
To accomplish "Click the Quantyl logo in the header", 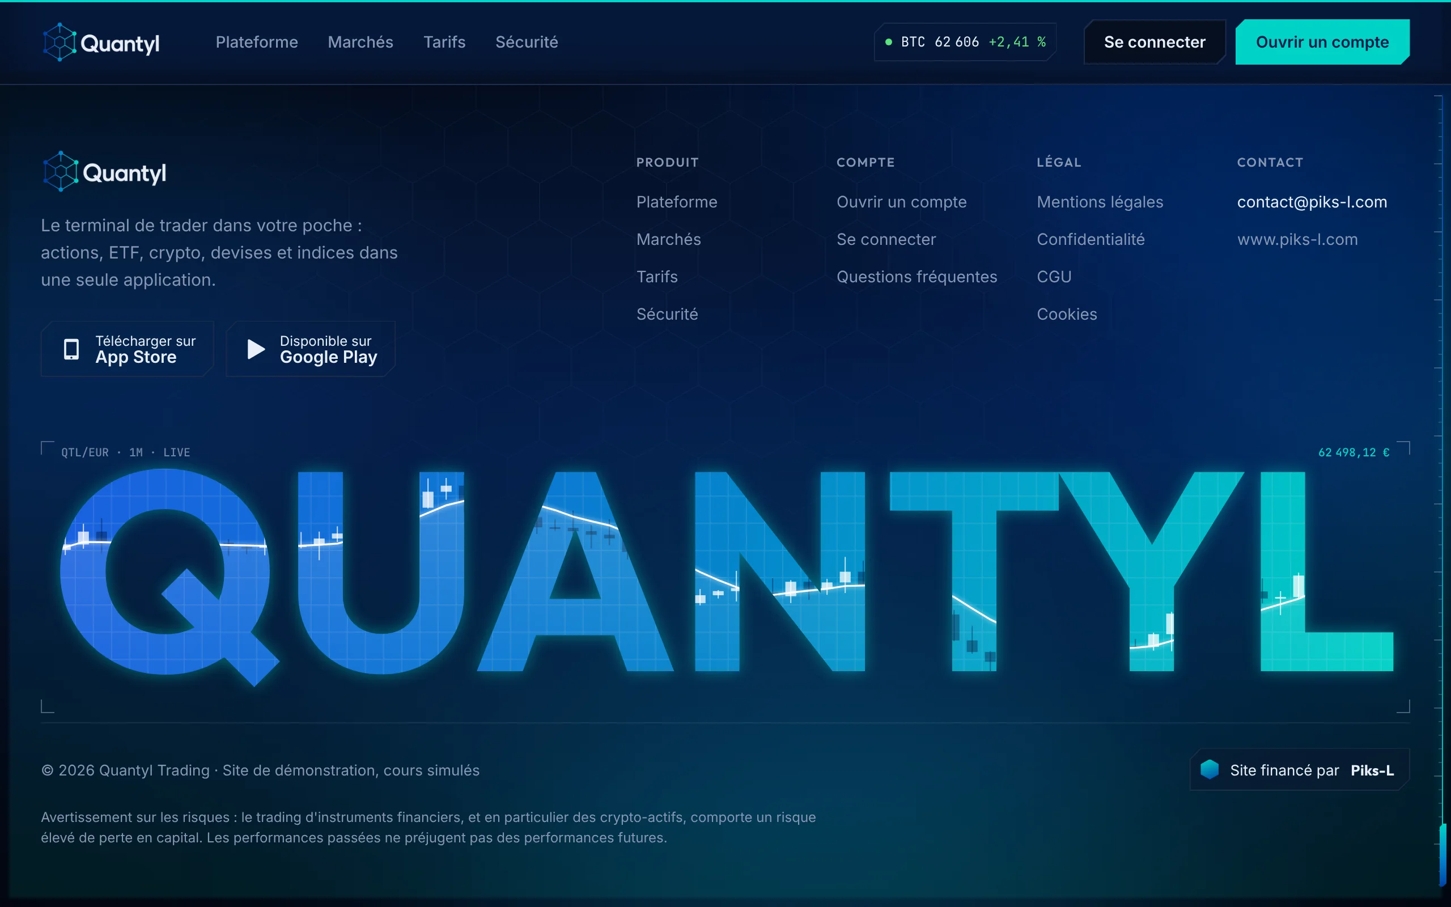I will (101, 42).
